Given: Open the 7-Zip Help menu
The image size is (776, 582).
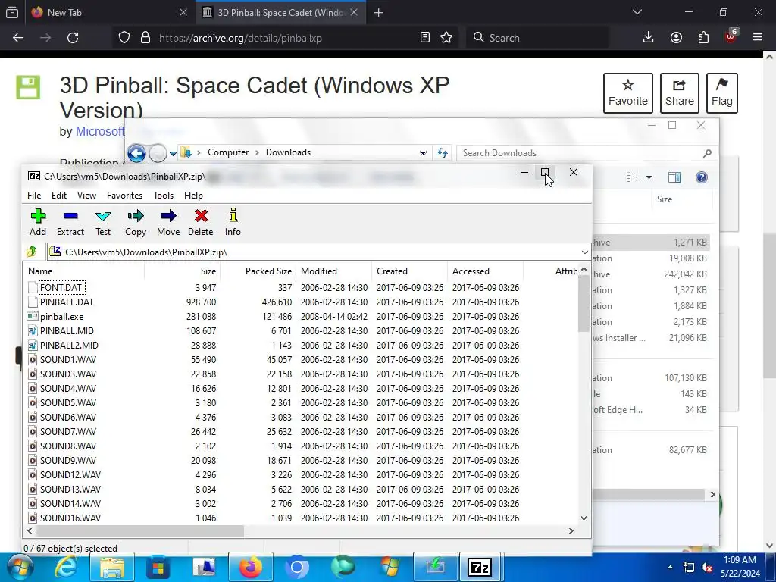Looking at the screenshot, I should pyautogui.click(x=193, y=196).
